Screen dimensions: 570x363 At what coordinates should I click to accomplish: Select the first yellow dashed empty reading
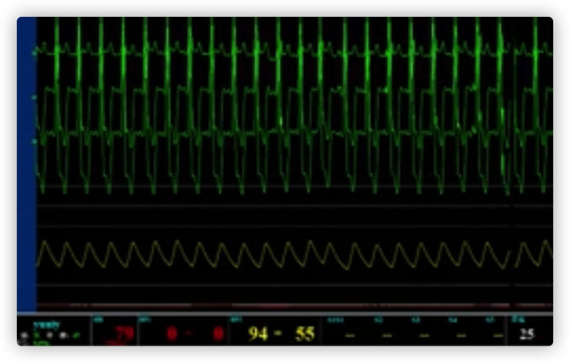tap(350, 336)
